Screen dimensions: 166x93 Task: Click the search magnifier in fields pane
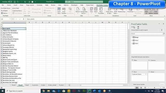[164, 34]
